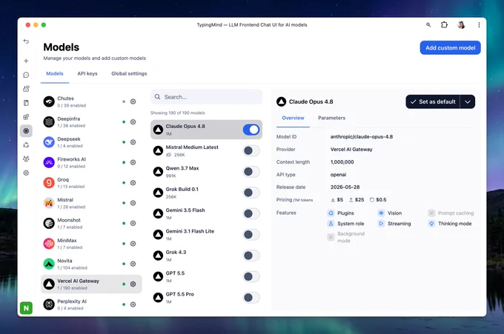Select the Moonshot provider row
The width and height of the screenshot is (504, 334).
click(91, 223)
